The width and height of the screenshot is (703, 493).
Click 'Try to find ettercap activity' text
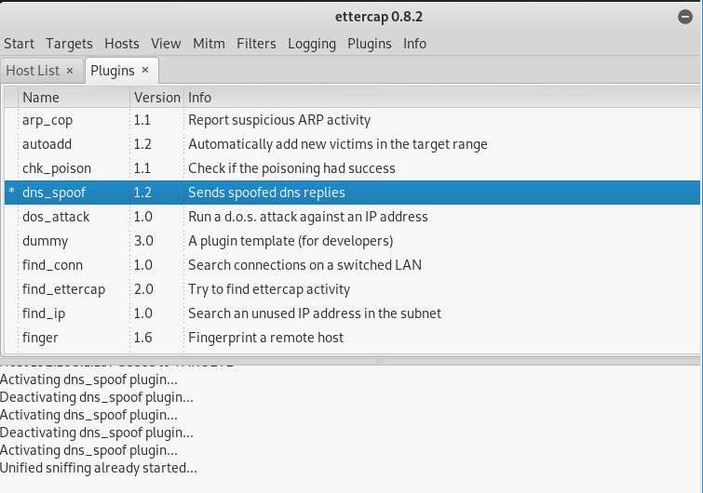(269, 289)
